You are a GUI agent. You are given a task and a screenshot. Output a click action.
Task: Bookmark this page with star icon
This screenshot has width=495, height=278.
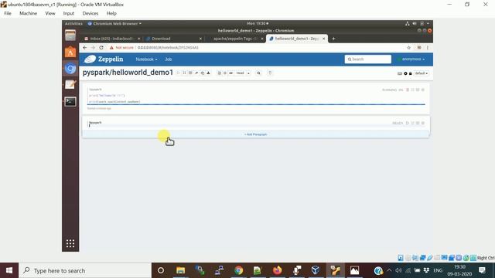pos(409,48)
